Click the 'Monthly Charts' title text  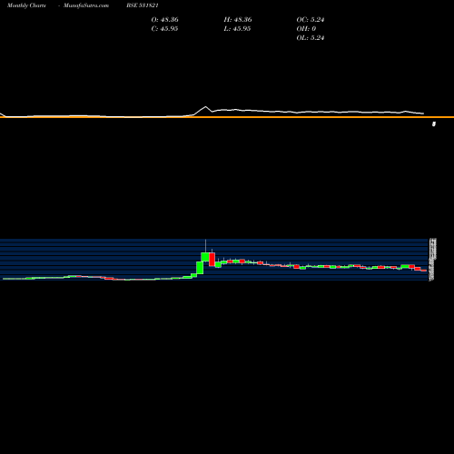(26, 5)
